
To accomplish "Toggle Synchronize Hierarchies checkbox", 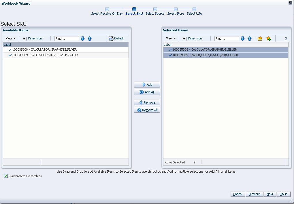I will coord(6,176).
